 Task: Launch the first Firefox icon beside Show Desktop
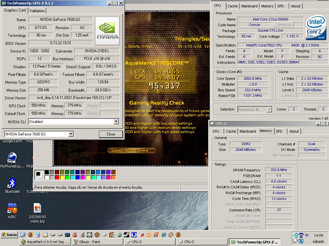pos(31,235)
